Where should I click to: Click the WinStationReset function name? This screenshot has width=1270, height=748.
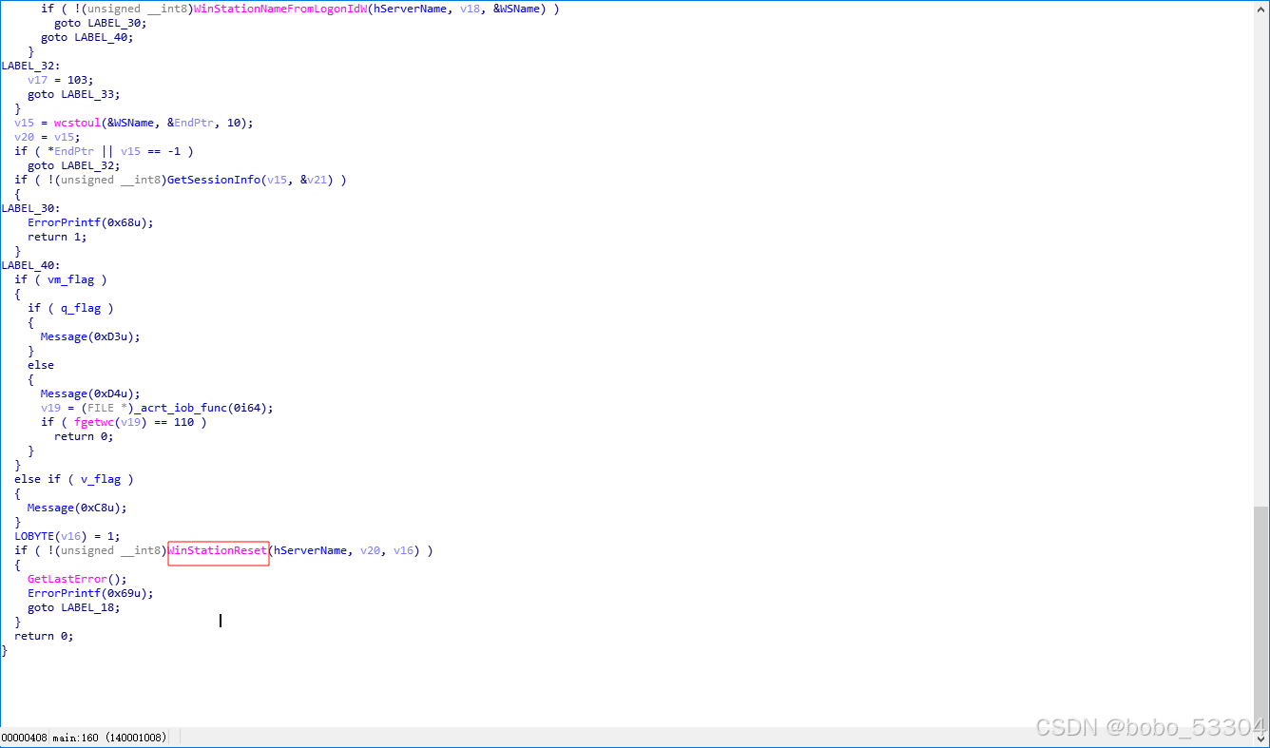tap(218, 550)
